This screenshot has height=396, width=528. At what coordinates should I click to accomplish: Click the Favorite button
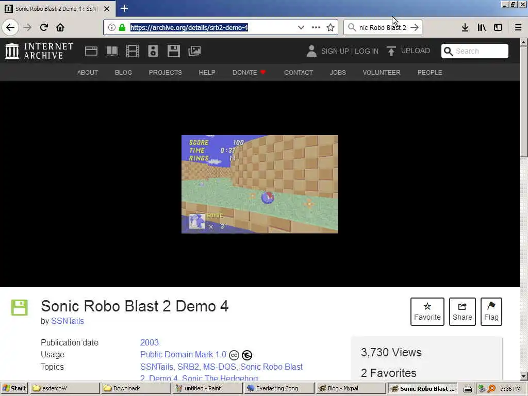[x=427, y=311]
